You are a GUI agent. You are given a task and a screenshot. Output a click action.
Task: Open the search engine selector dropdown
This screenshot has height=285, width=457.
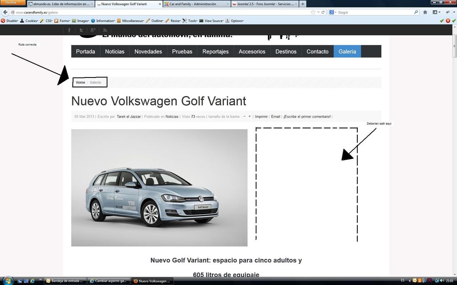coord(333,12)
